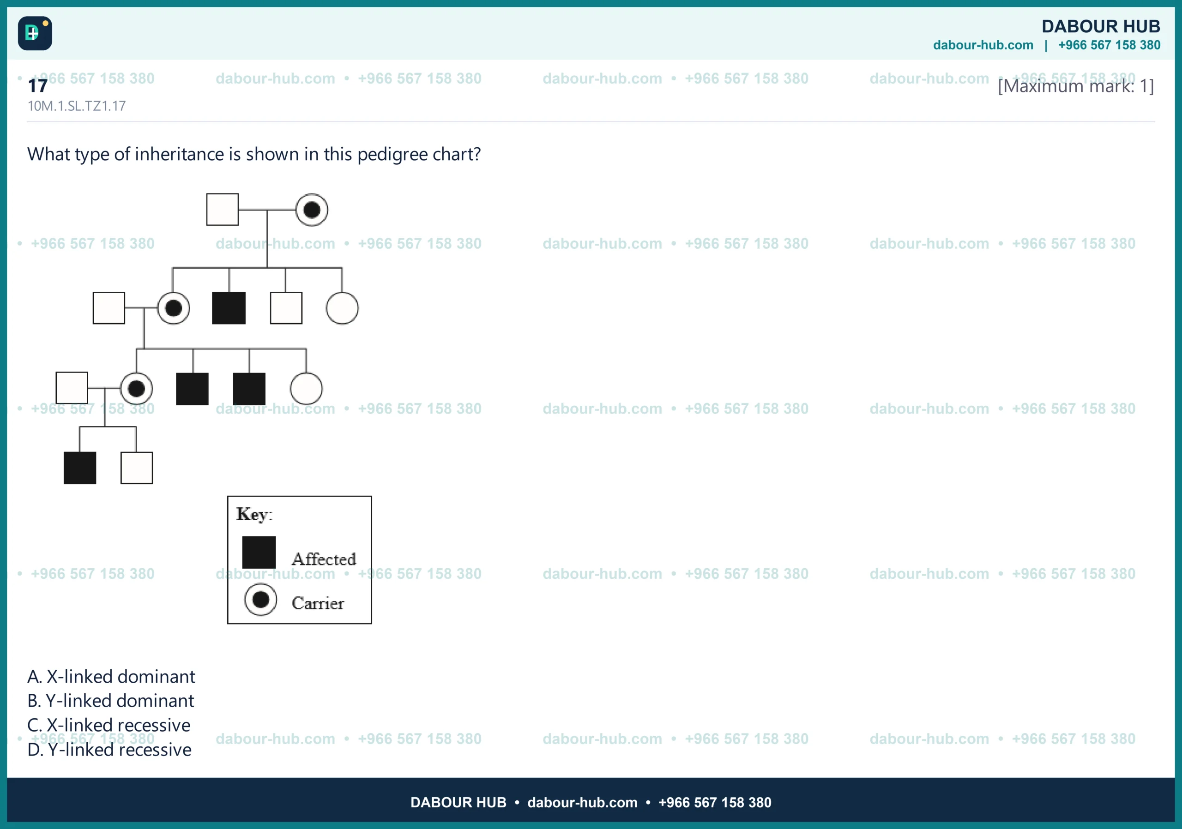The width and height of the screenshot is (1182, 829).
Task: Click the DABOUR HUB header title
Action: coord(1101,26)
